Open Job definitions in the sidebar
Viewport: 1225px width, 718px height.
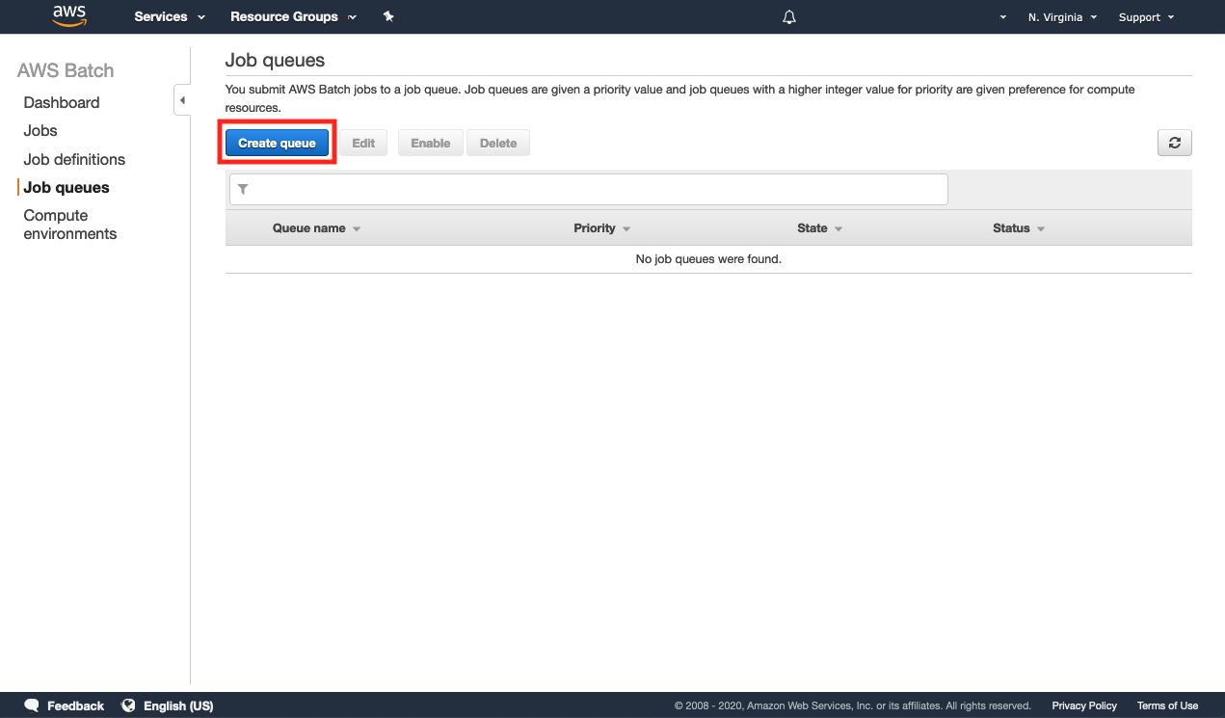(74, 159)
